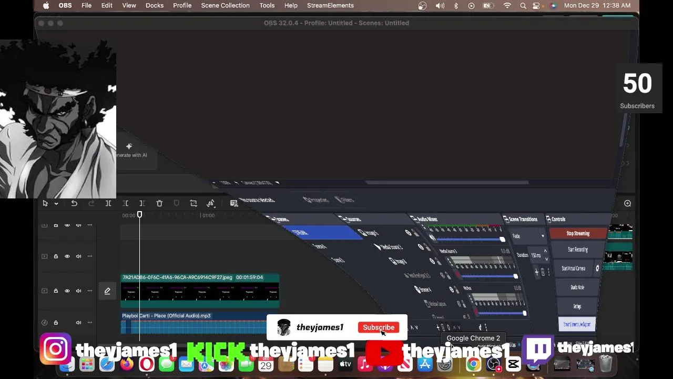Click Start Virtual Camera in OBS
The image size is (673, 379).
[x=573, y=268]
